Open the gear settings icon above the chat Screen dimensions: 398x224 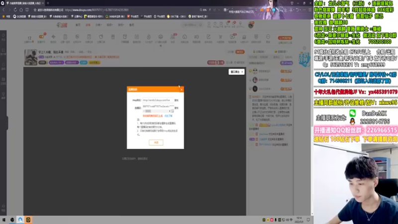[304, 48]
